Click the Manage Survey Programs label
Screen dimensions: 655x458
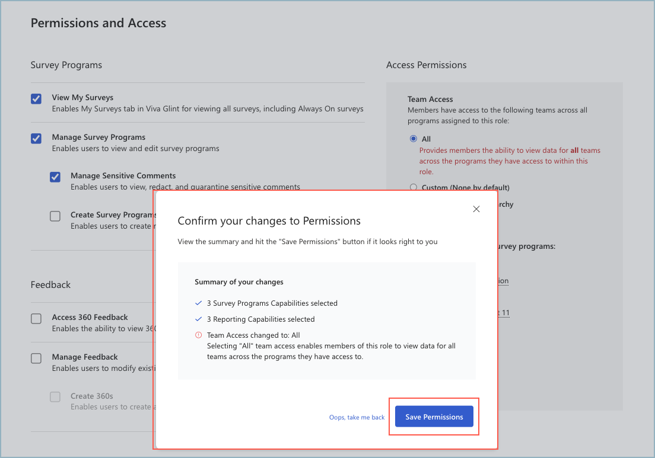click(98, 137)
